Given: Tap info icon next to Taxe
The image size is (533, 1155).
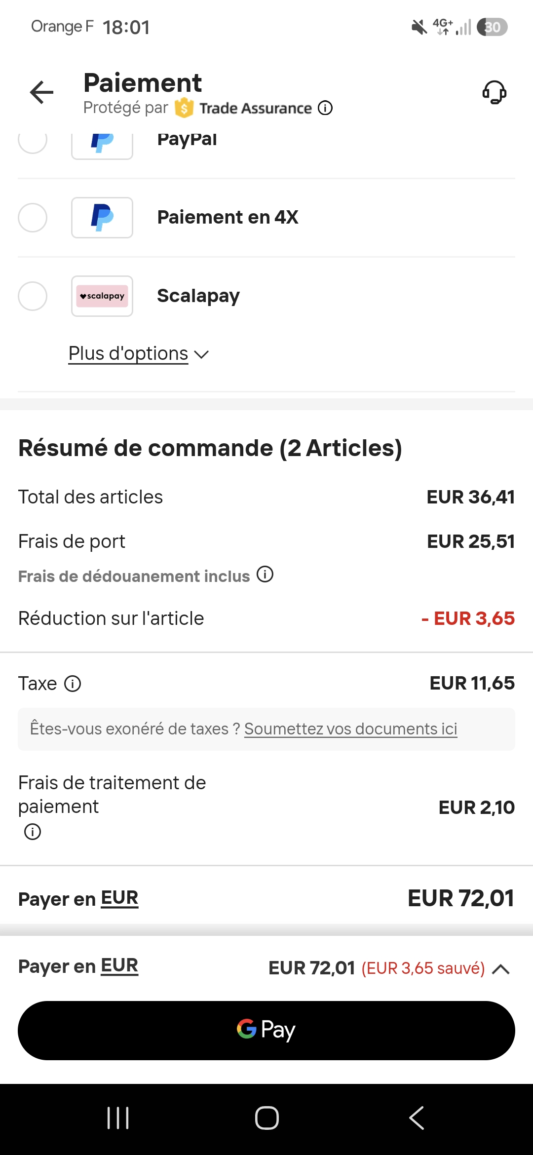Looking at the screenshot, I should tap(73, 684).
